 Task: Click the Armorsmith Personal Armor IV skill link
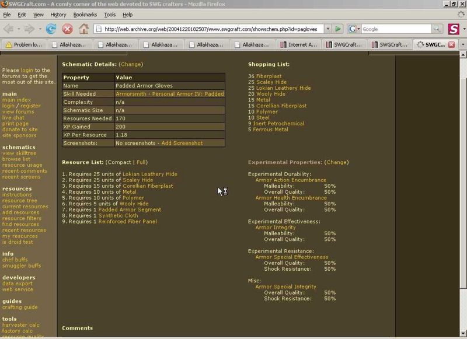pos(169,94)
